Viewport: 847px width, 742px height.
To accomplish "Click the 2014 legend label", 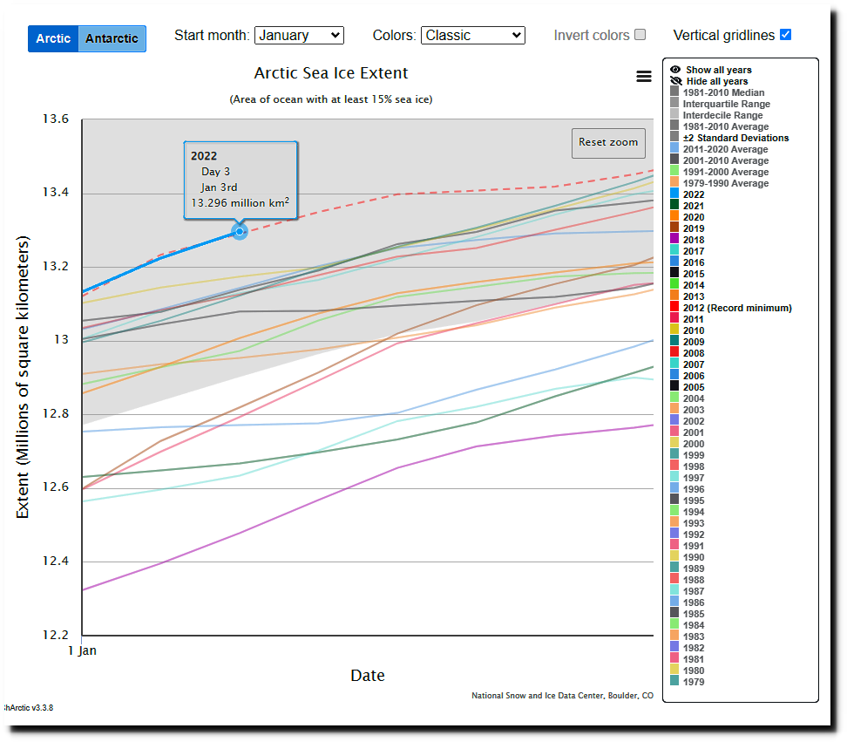I will coord(694,285).
